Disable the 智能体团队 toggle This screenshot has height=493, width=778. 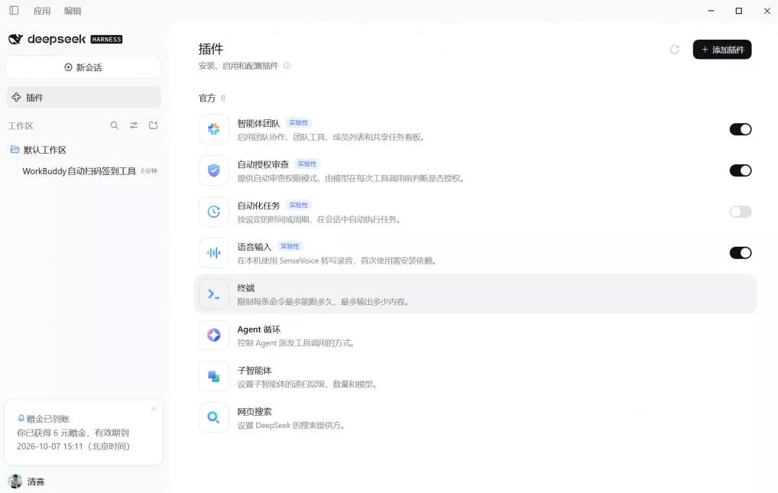point(741,129)
